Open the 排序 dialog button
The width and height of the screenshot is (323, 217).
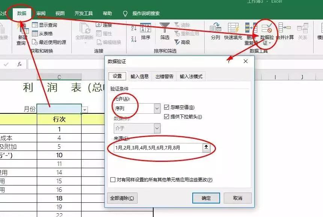pyautogui.click(x=146, y=32)
